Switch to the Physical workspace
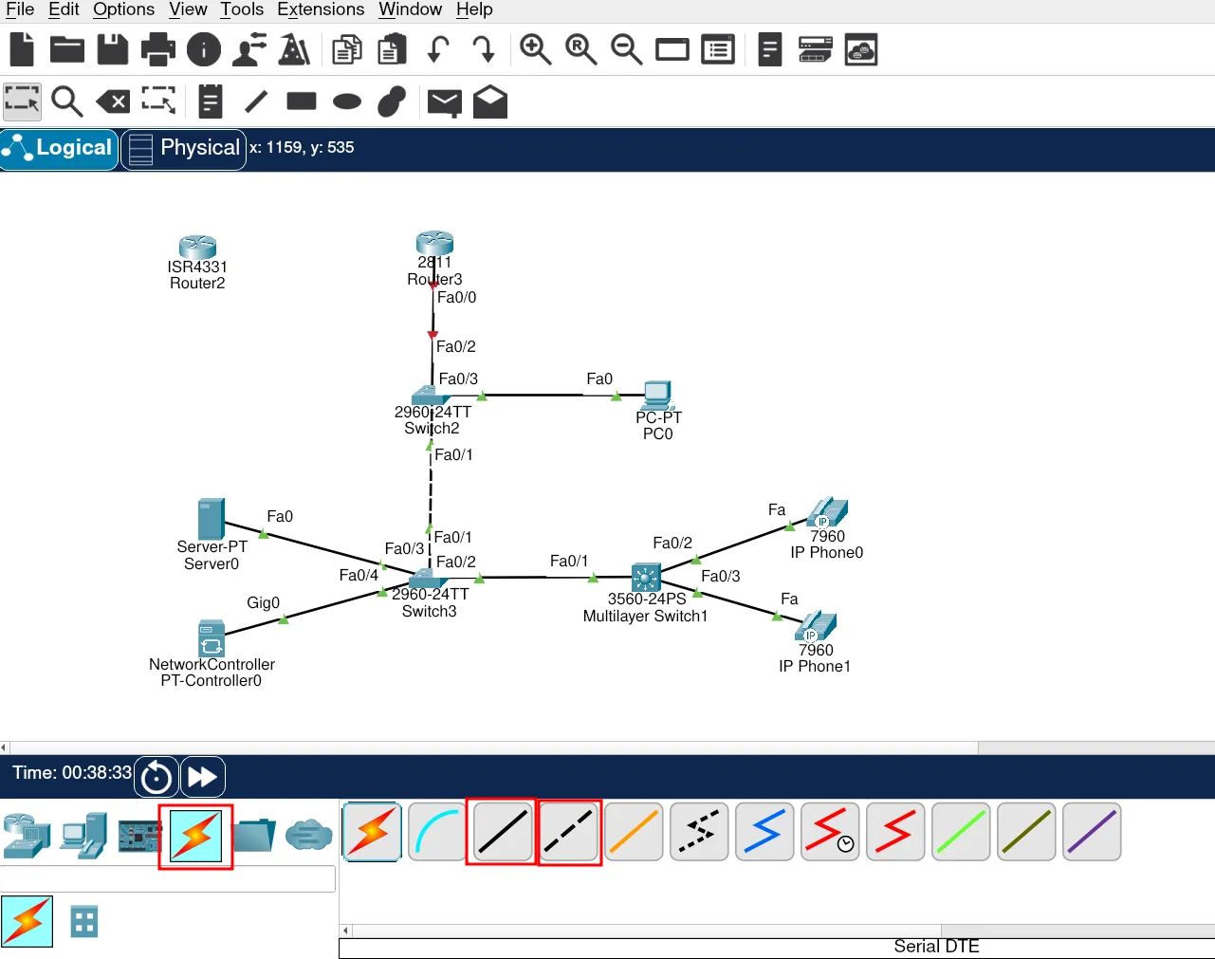Screen dimensions: 1215x959 [184, 149]
